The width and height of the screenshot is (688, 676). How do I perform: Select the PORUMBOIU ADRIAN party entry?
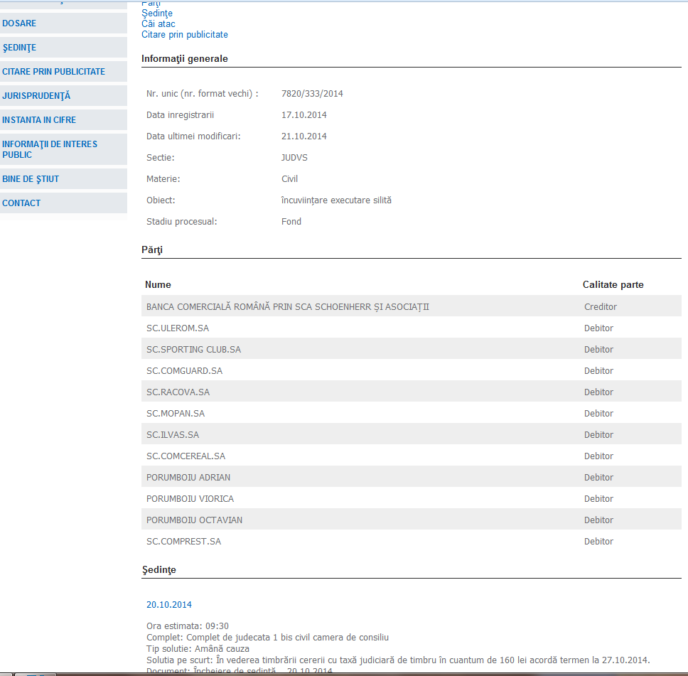[188, 478]
